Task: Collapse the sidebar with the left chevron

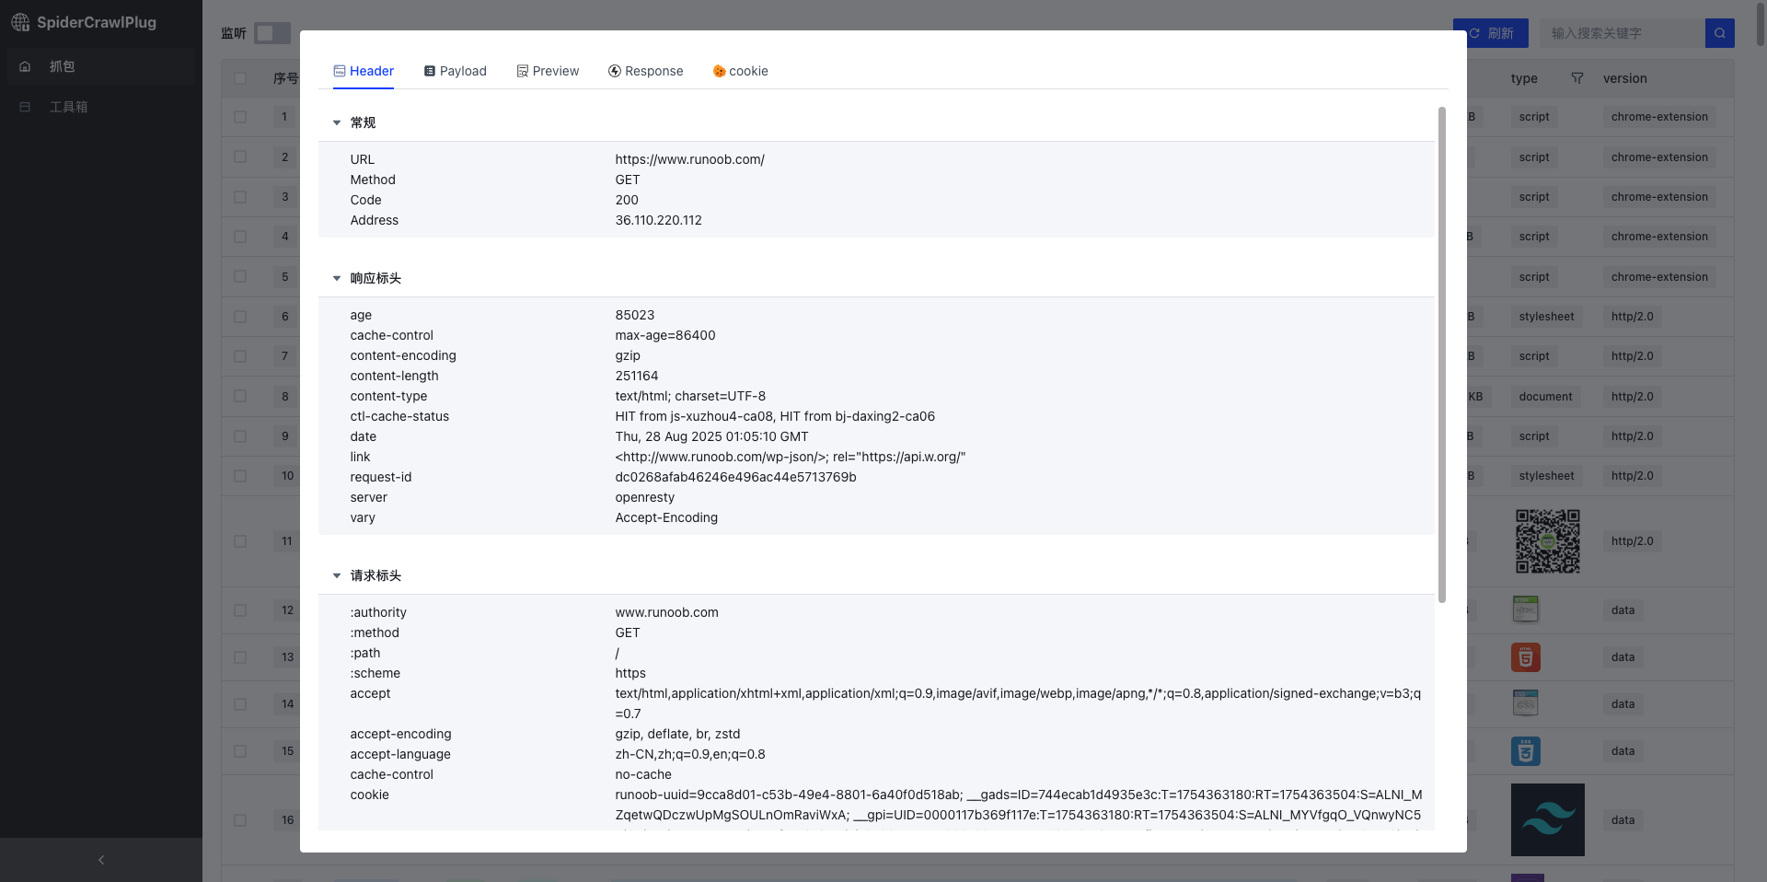Action: (101, 860)
